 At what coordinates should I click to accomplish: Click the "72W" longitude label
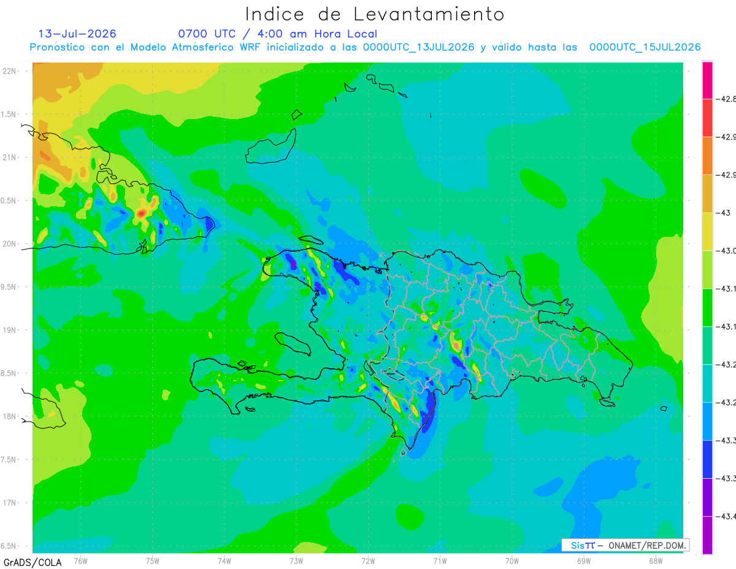tap(368, 560)
